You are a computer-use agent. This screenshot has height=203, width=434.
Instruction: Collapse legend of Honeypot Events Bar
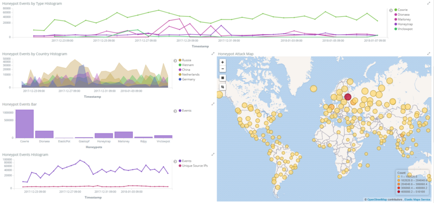click(x=175, y=111)
